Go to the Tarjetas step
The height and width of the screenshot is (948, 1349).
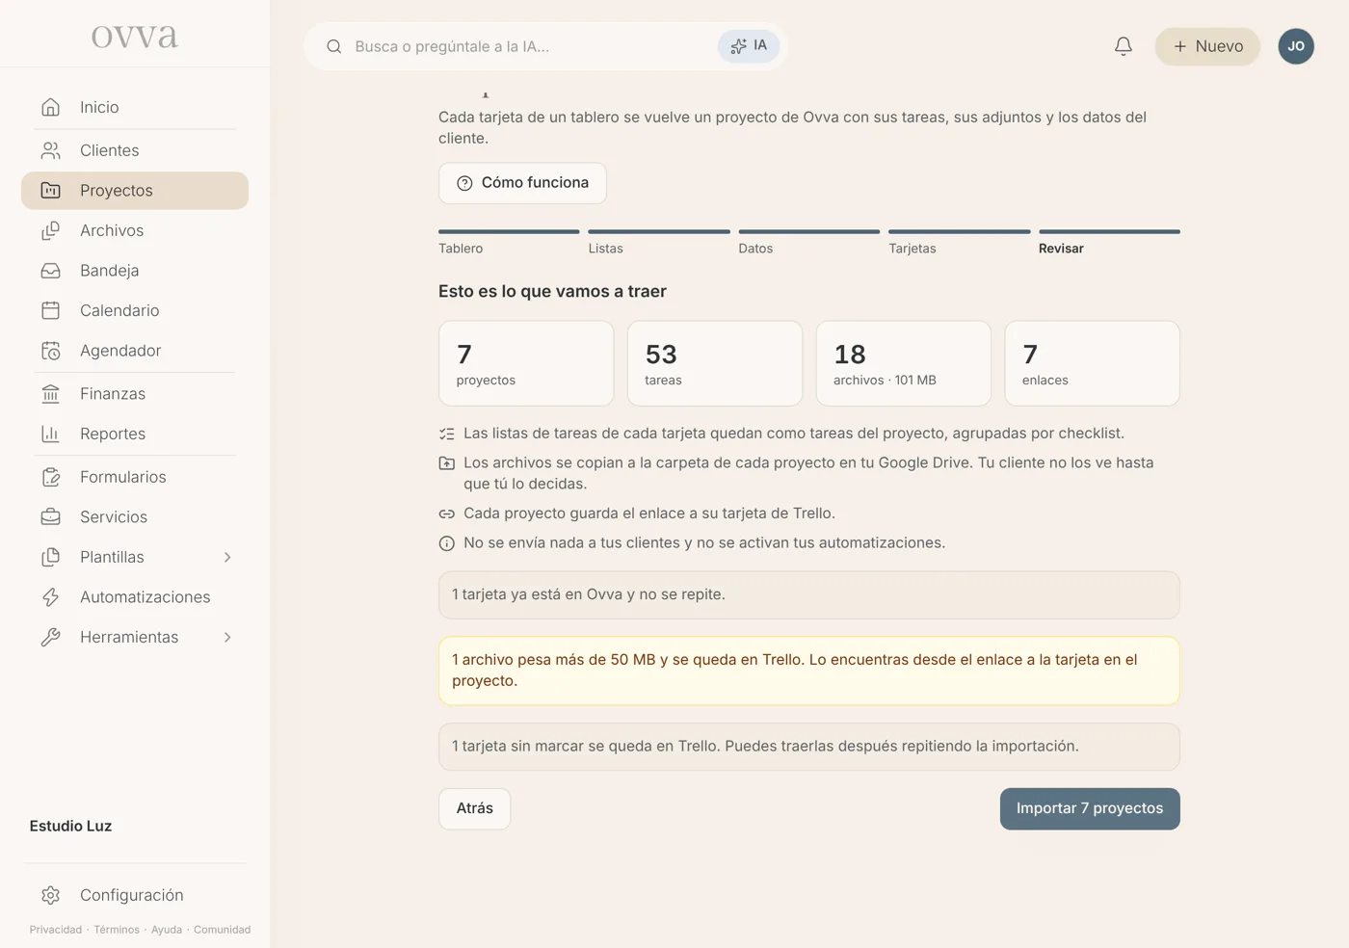[x=959, y=242]
